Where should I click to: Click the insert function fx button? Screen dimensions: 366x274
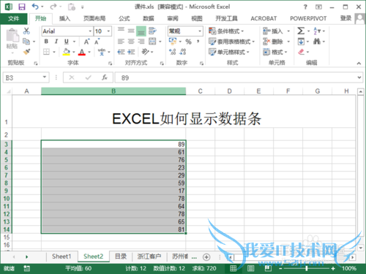click(105, 77)
